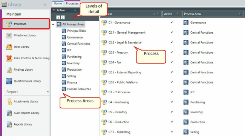Click the 02.3 - Treasury process icon
The width and height of the screenshot is (245, 136).
(x=104, y=53)
